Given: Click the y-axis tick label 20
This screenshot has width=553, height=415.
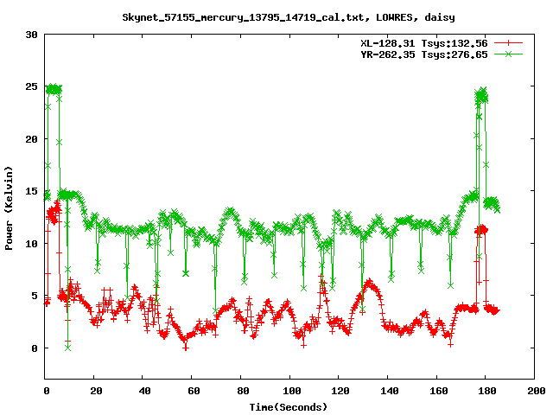Looking at the screenshot, I should (x=32, y=139).
